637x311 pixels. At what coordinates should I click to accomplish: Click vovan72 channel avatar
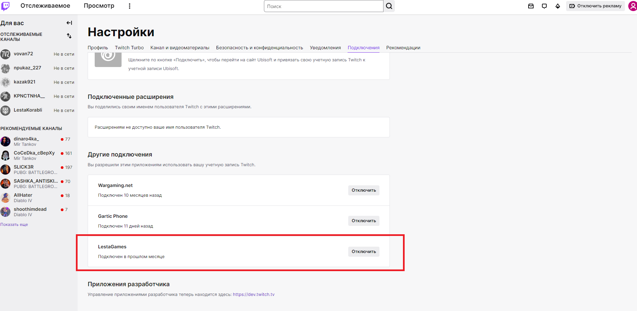(x=5, y=54)
